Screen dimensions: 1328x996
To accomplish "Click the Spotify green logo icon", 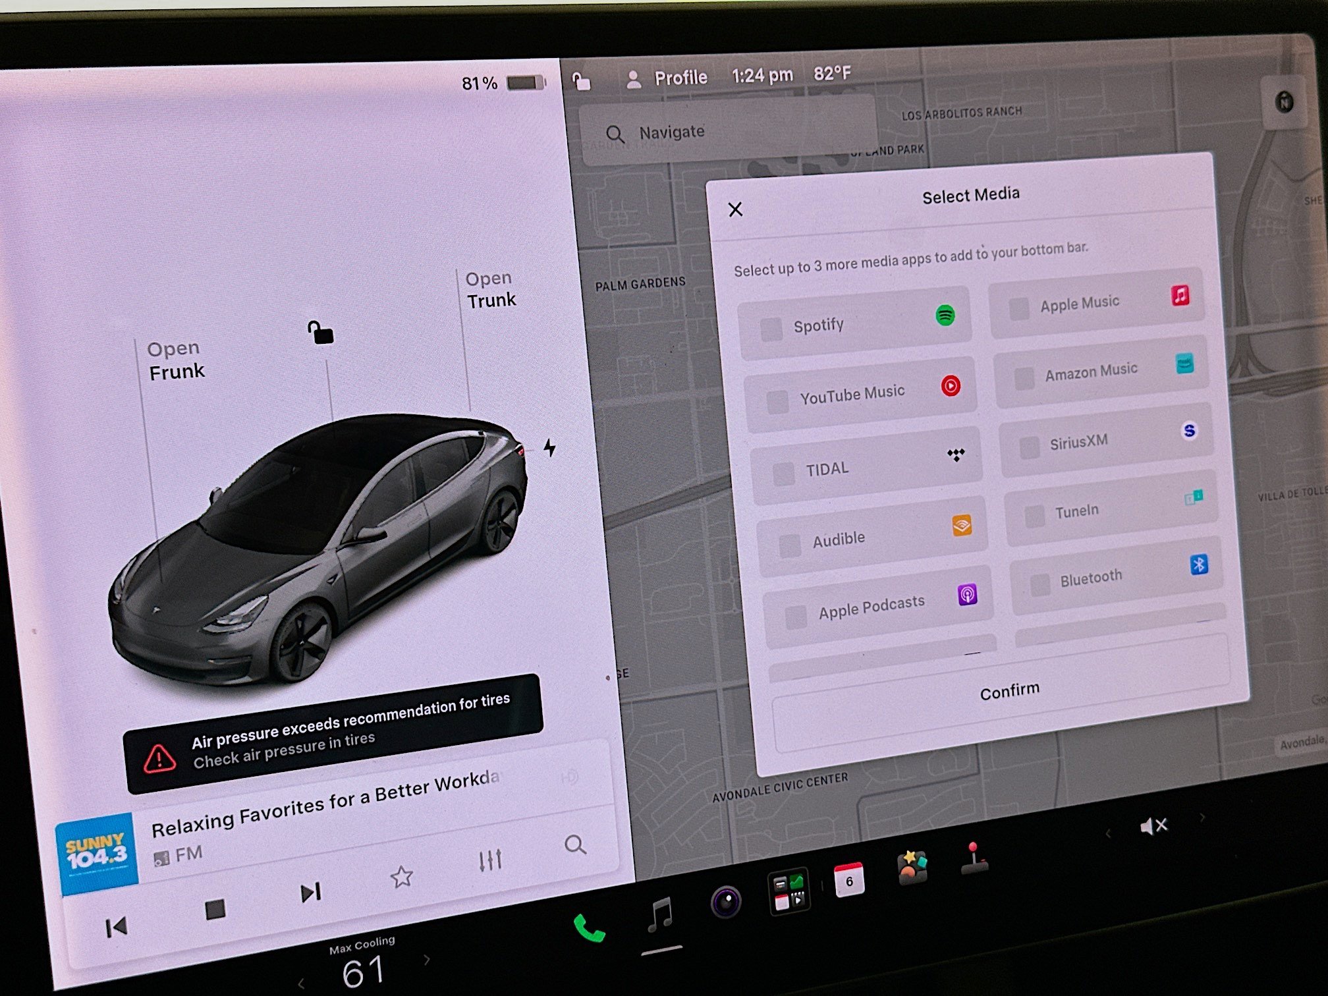I will [x=945, y=315].
